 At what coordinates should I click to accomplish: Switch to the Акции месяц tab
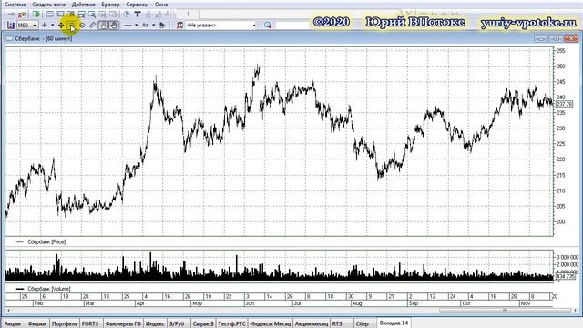[312, 323]
